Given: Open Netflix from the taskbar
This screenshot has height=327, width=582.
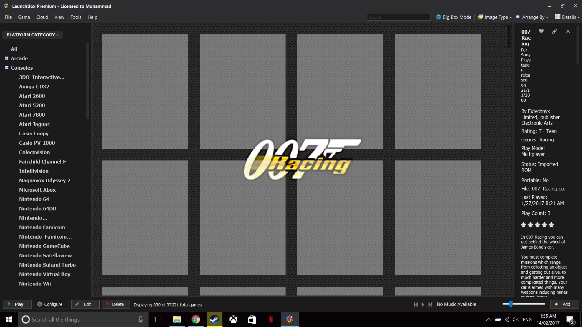Looking at the screenshot, I should pyautogui.click(x=271, y=319).
